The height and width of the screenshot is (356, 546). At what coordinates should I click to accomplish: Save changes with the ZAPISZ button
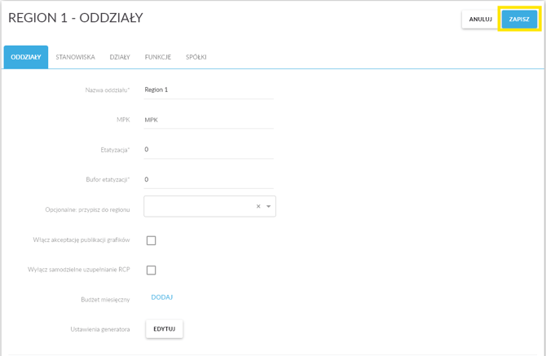tap(519, 20)
